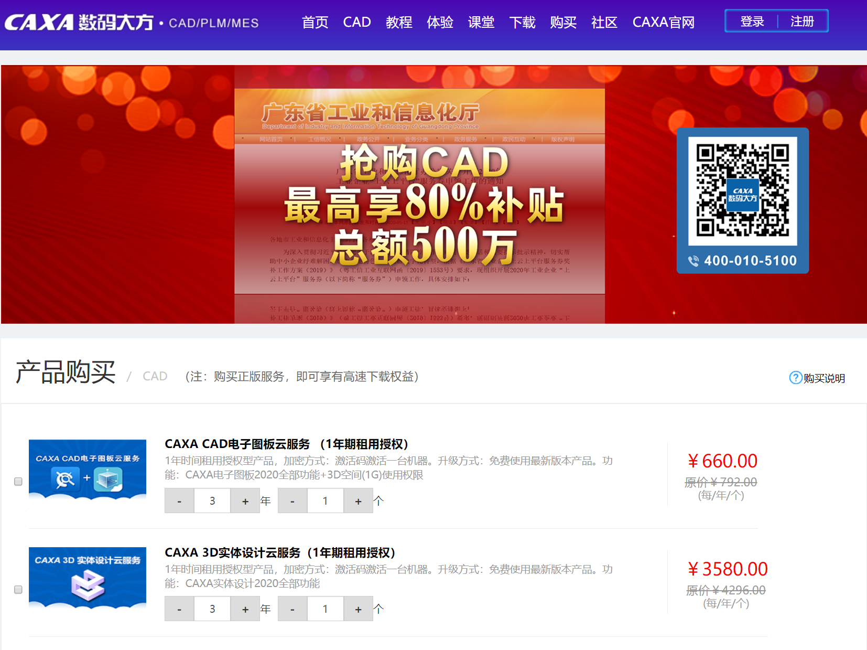Increase quantity for CAXA 3D实体设计云服务
Viewport: 867px width, 650px height.
tap(359, 609)
